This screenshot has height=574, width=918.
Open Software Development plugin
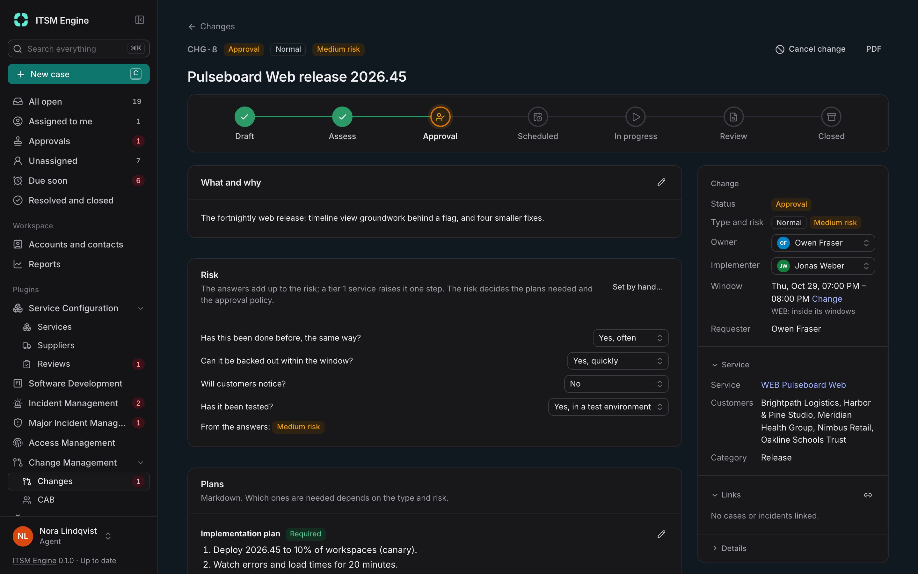coord(78,383)
